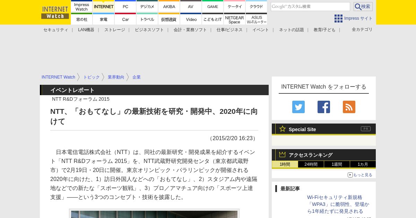Open the Twitter follow icon
Viewport: 416px width, 218px height.
click(298, 107)
